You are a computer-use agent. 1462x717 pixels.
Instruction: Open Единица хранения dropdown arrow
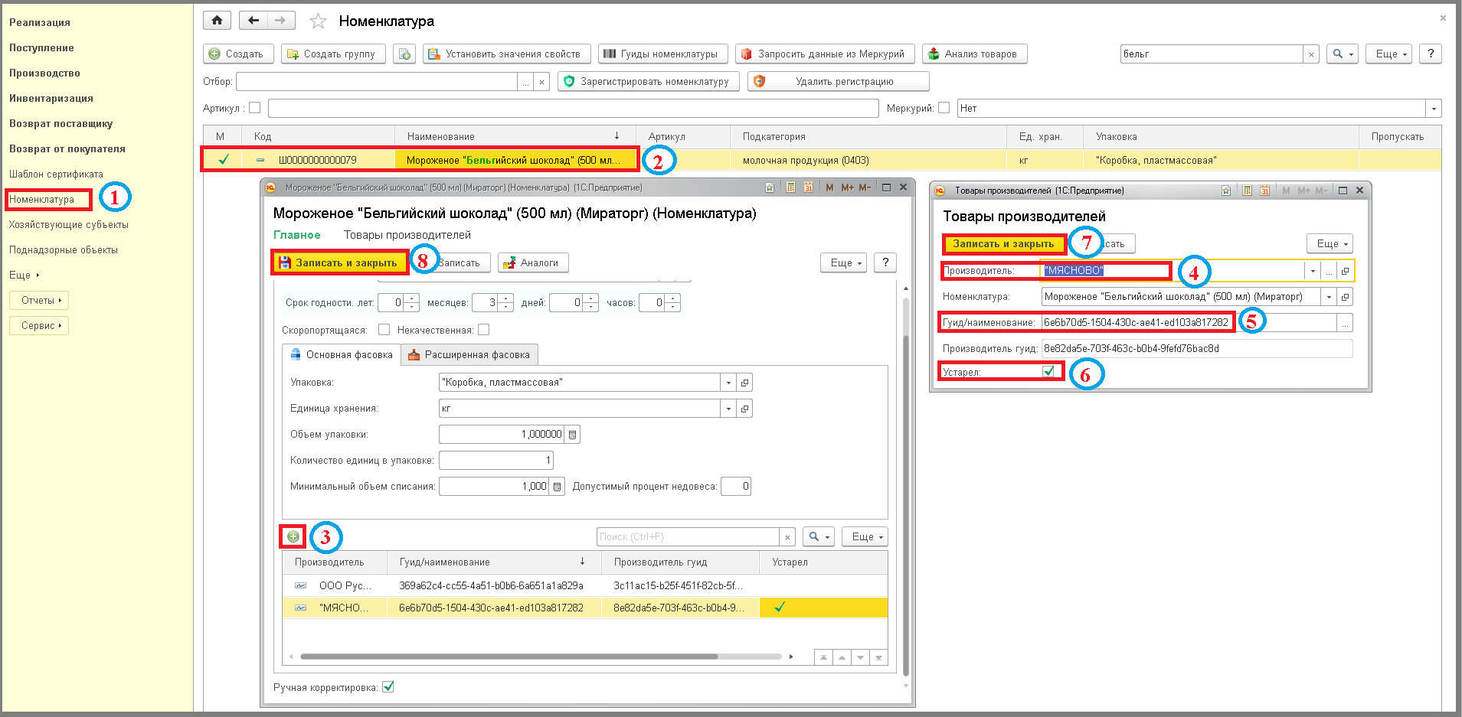728,409
